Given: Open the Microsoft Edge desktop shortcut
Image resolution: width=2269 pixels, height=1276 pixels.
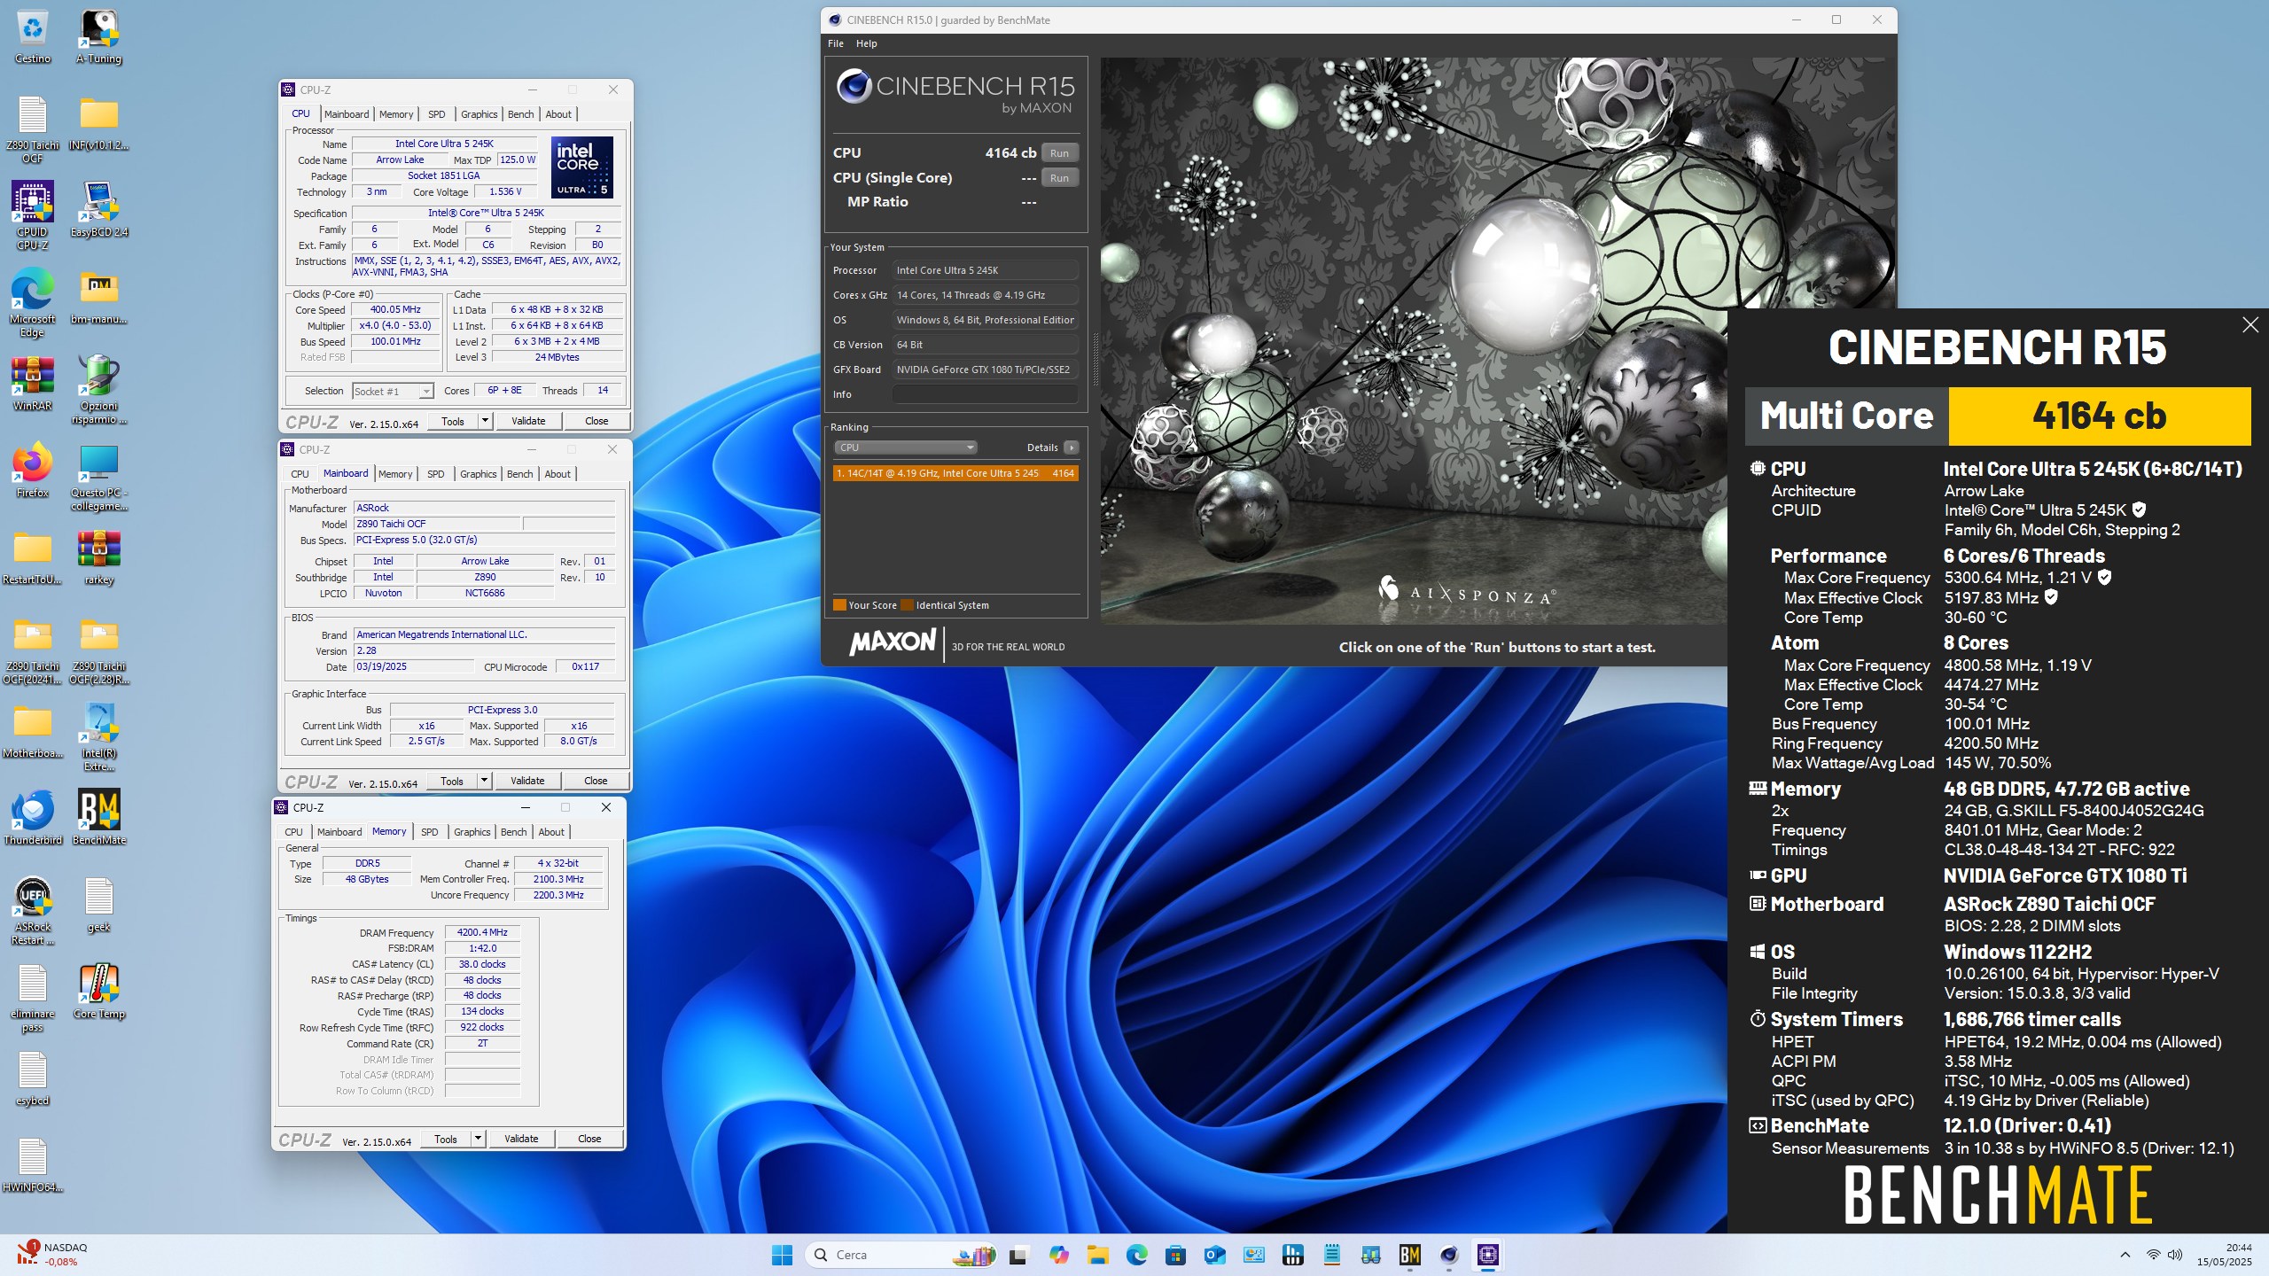Looking at the screenshot, I should 33,302.
